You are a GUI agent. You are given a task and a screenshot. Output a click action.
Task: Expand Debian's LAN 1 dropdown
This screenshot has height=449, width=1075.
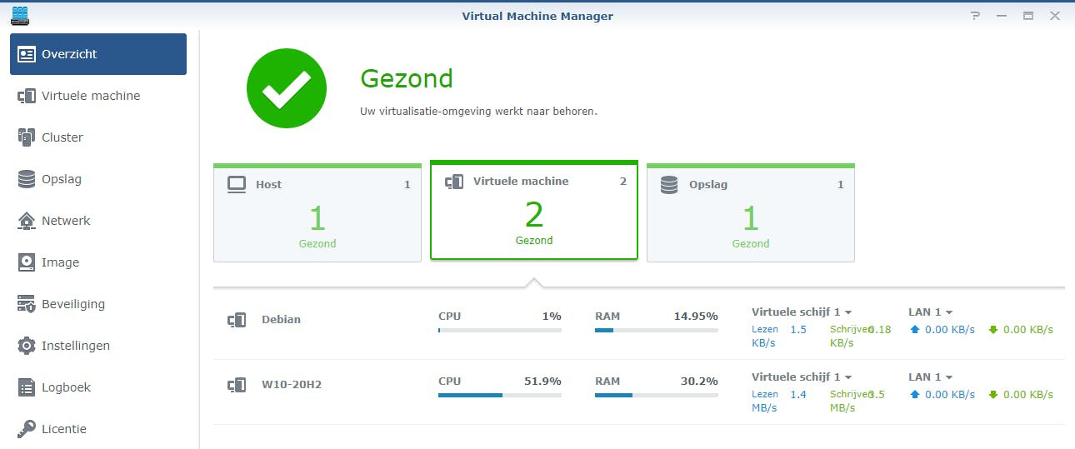click(x=949, y=312)
